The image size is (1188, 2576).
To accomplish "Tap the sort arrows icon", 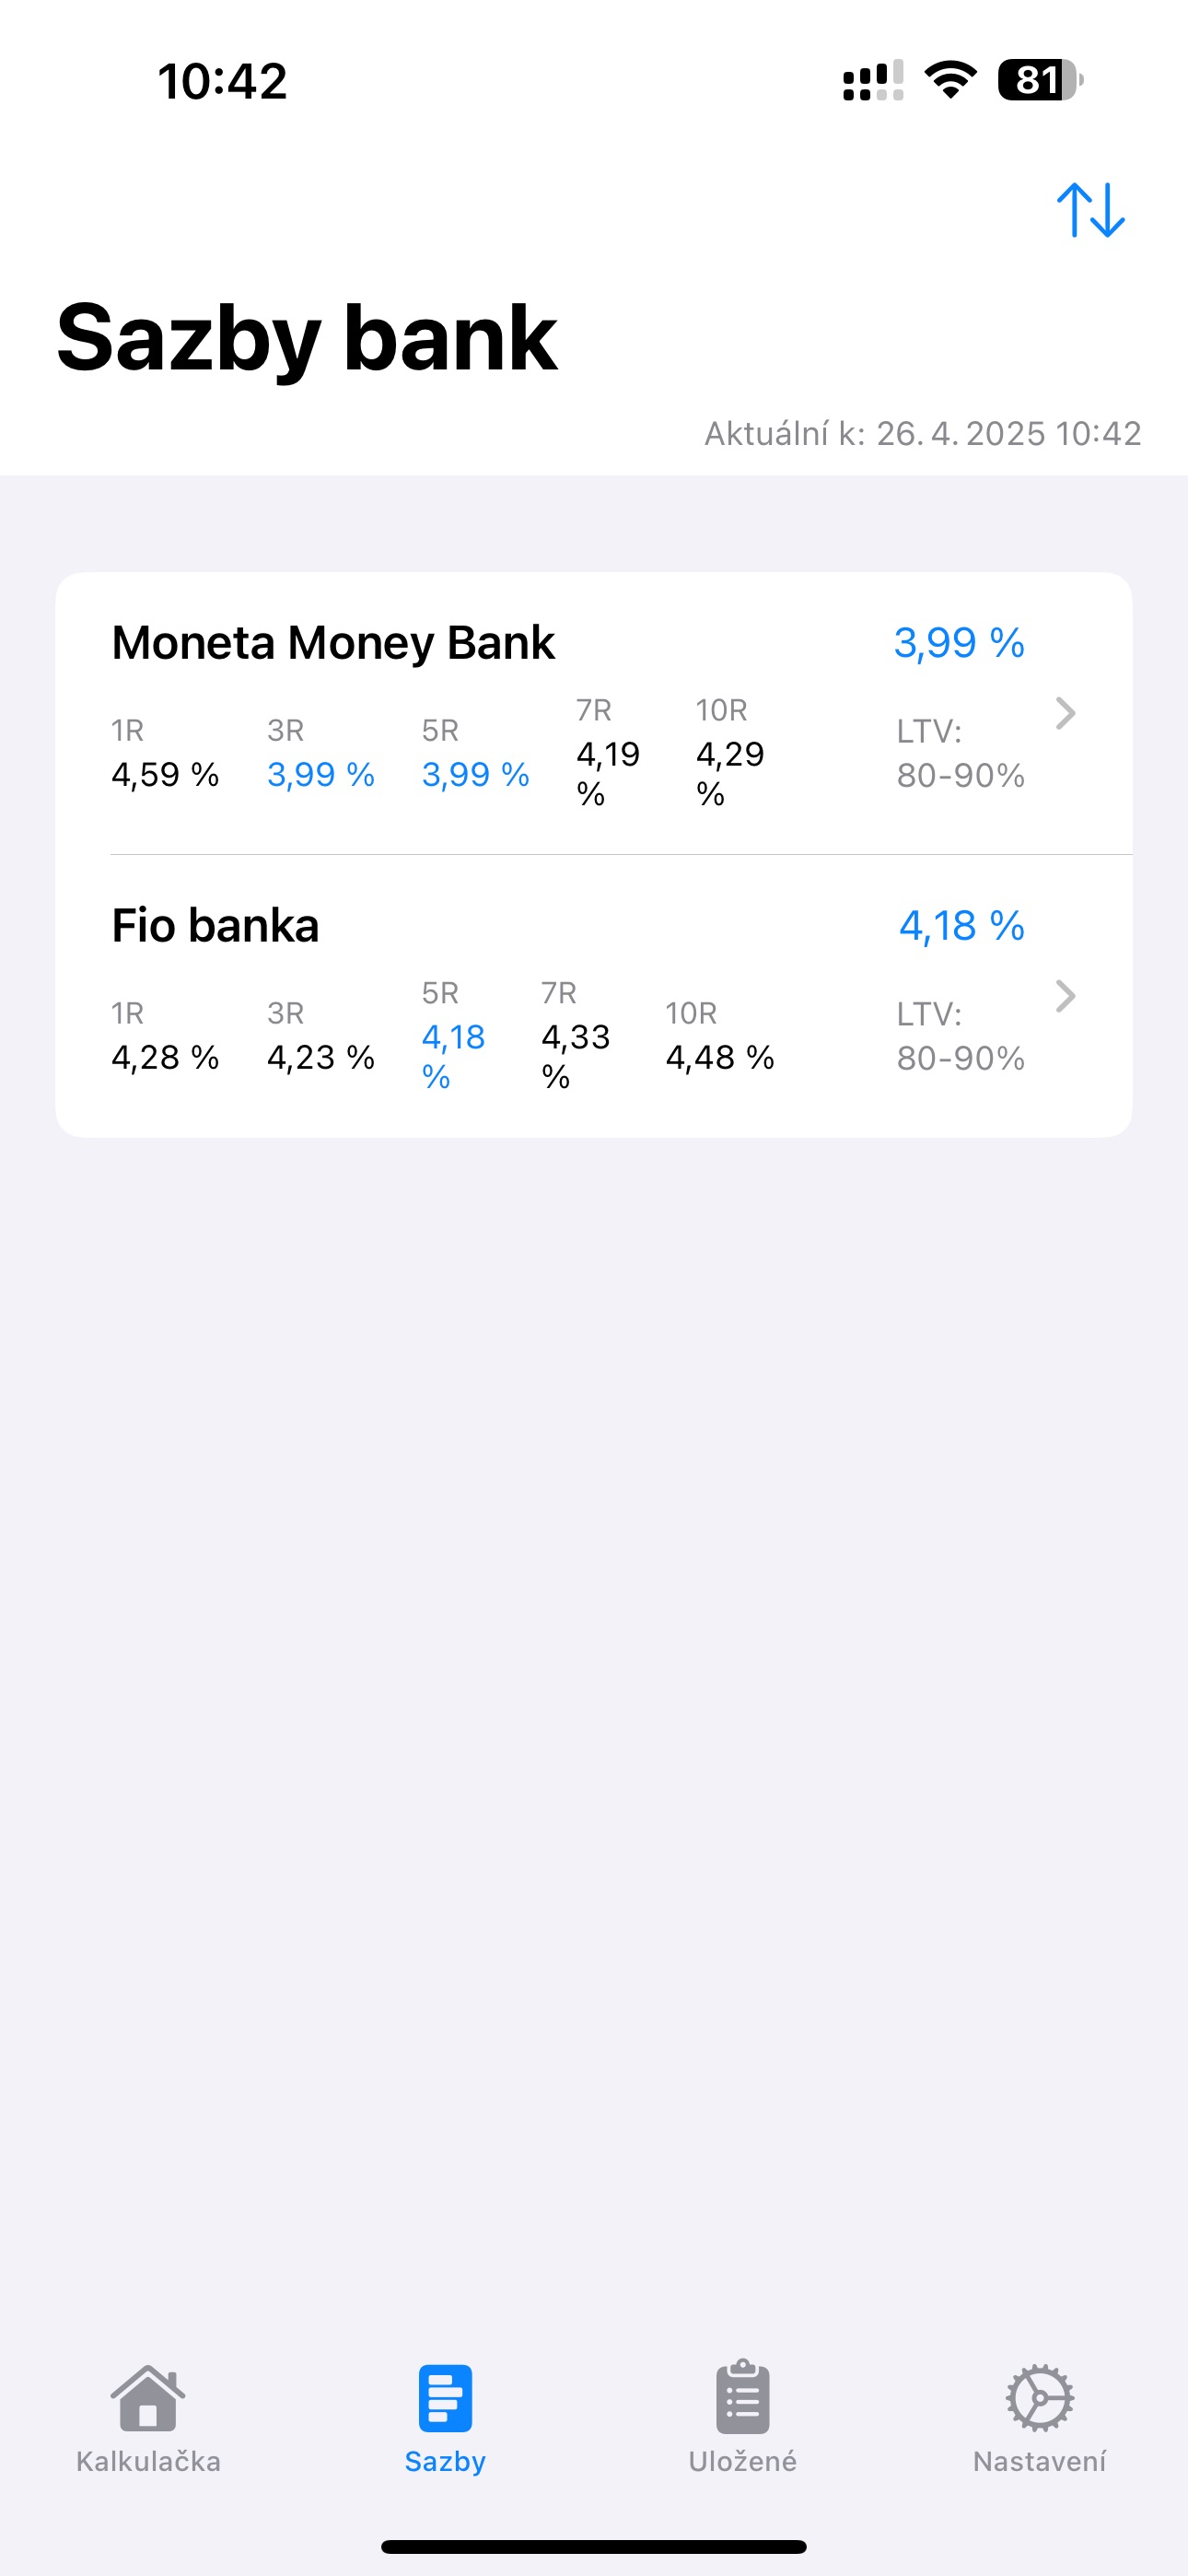I will pos(1090,210).
